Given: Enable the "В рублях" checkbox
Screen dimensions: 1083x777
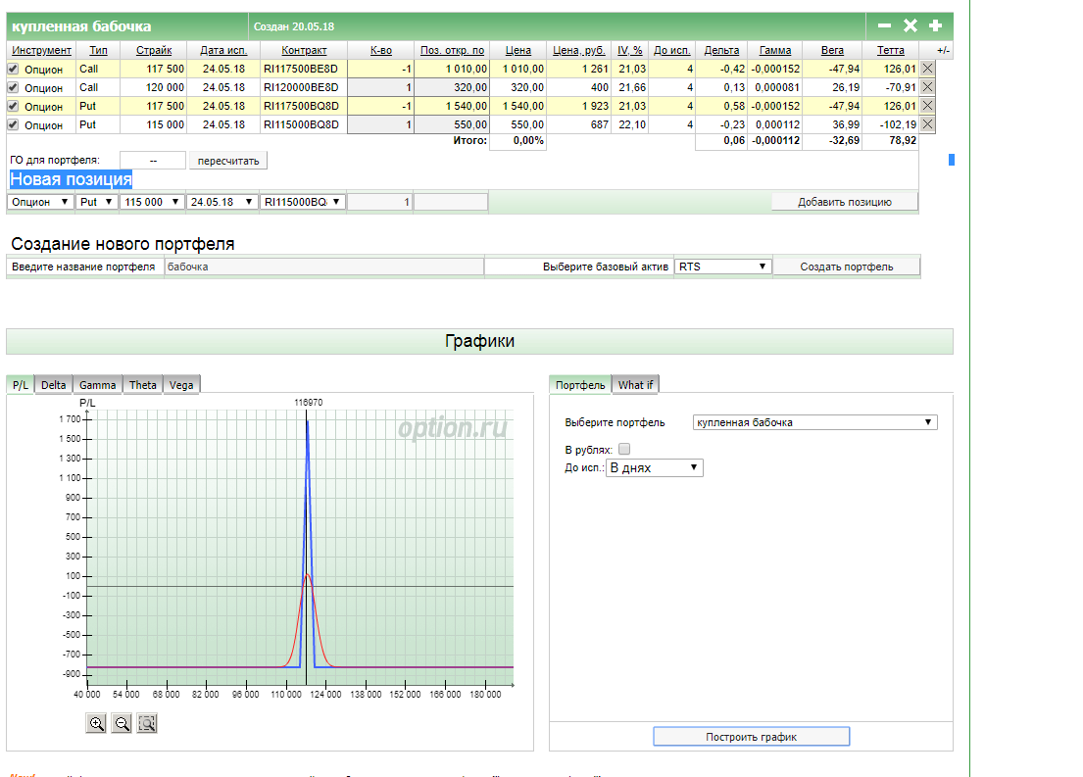Looking at the screenshot, I should (x=624, y=449).
